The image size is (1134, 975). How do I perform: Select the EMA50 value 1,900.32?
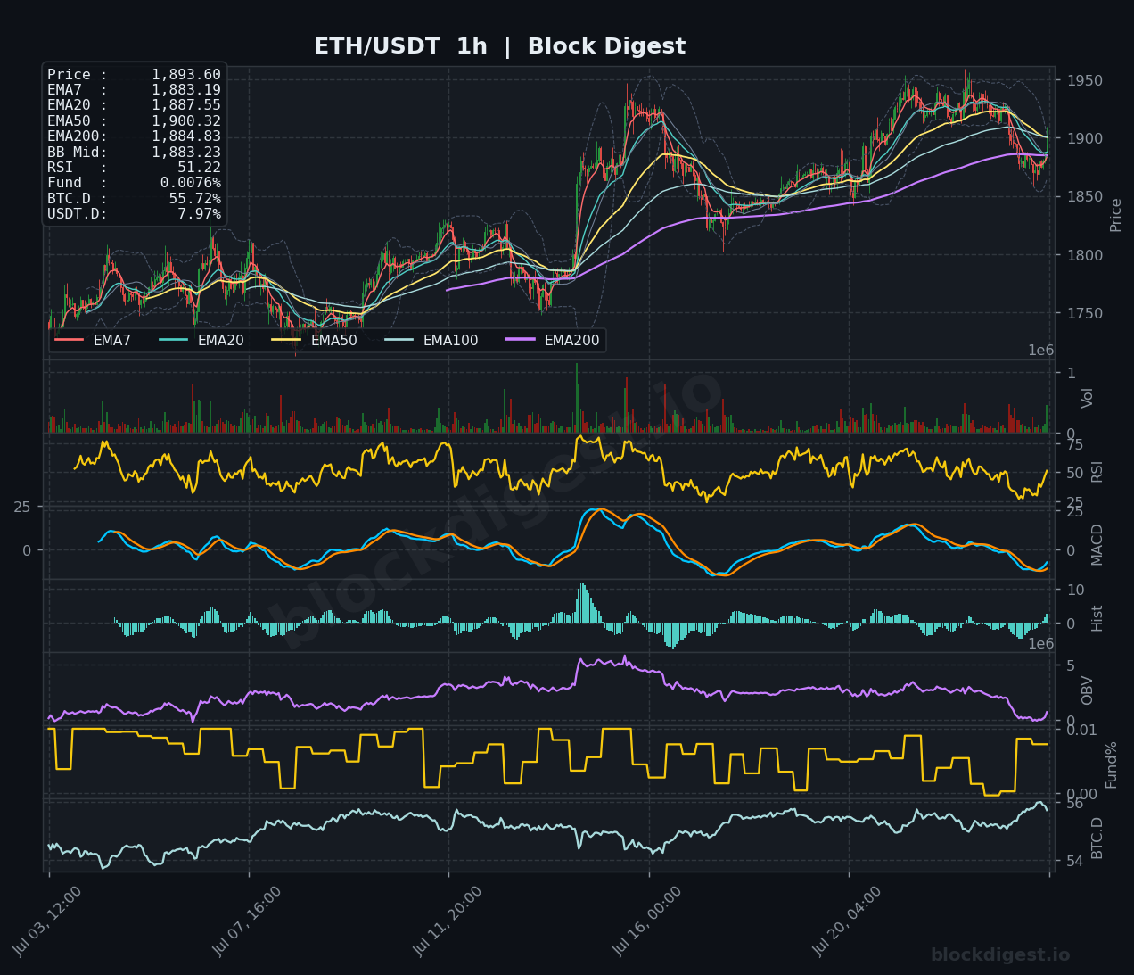[x=185, y=121]
